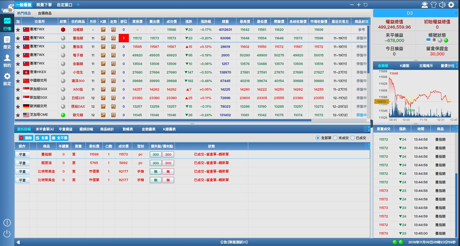The image size is (460, 246).
Task: Select the 未成交 radio button
Action: click(336, 138)
